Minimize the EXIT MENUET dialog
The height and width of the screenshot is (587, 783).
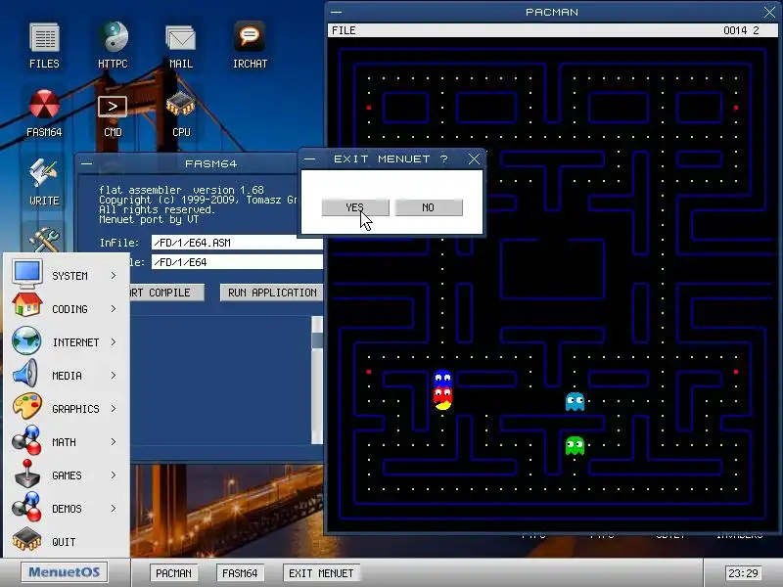[x=309, y=159]
